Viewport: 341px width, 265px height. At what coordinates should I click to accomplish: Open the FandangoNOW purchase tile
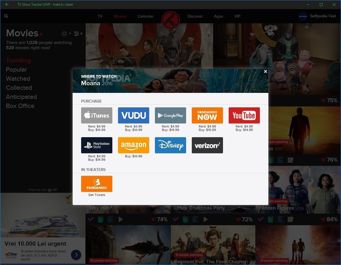click(207, 115)
